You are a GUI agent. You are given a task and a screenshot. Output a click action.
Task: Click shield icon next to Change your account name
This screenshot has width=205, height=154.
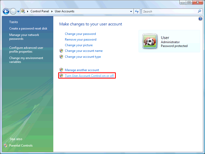(x=61, y=51)
